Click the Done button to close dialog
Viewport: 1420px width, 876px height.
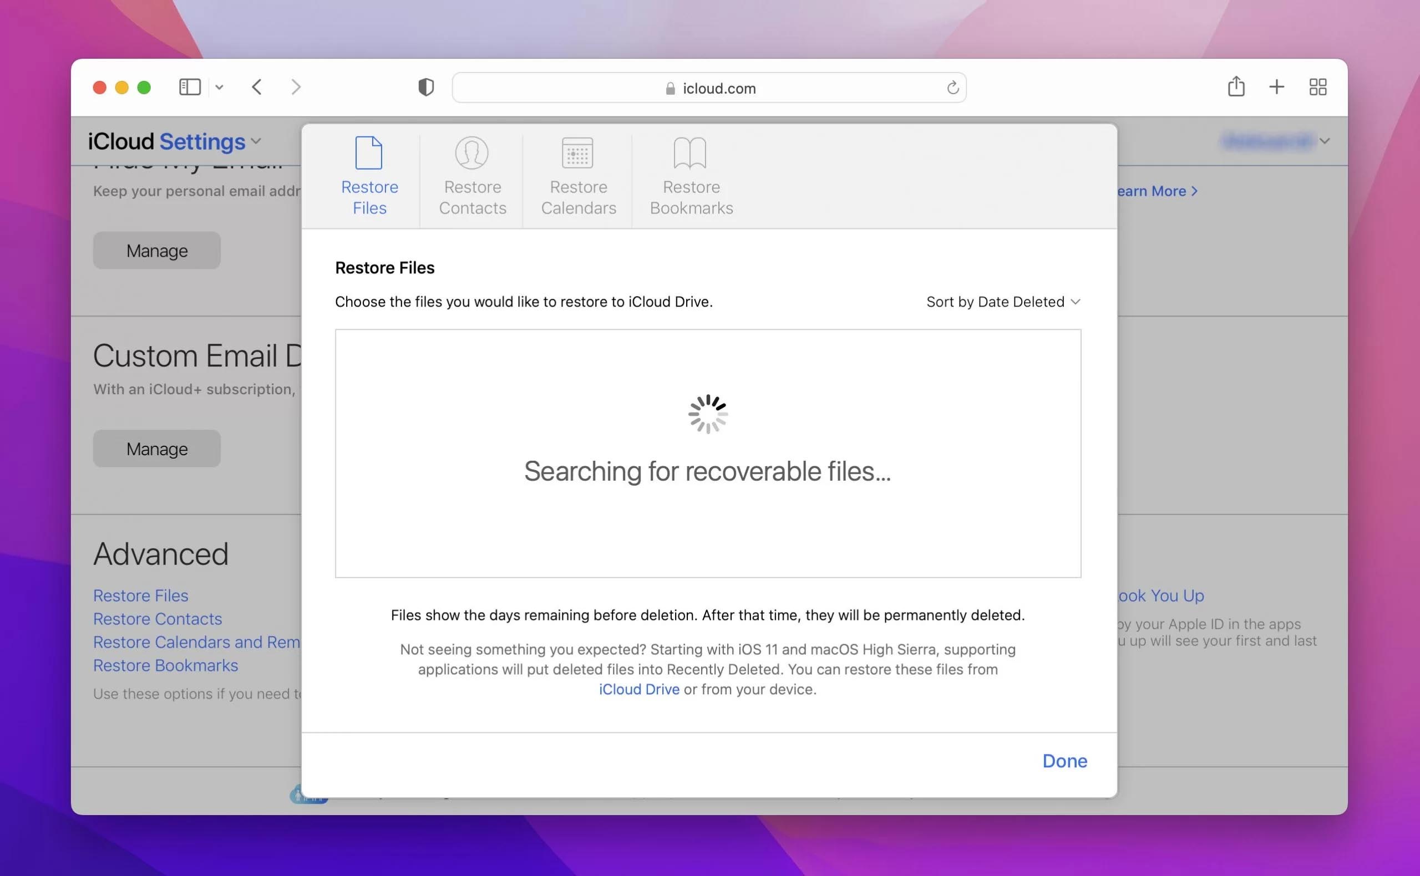1065,760
